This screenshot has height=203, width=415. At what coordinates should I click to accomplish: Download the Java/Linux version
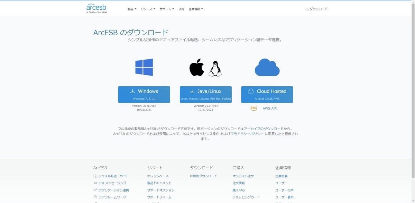(x=206, y=95)
